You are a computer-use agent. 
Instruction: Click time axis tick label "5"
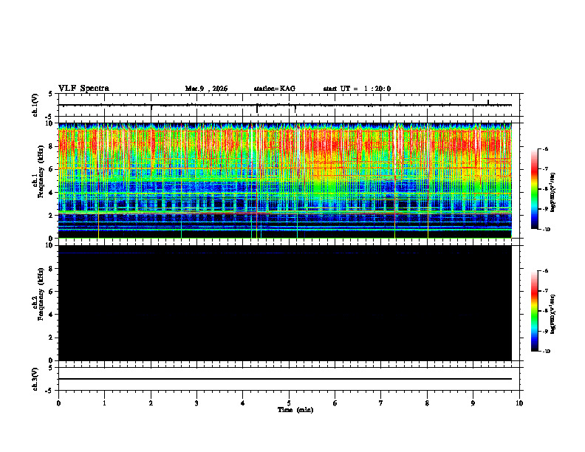click(x=289, y=403)
